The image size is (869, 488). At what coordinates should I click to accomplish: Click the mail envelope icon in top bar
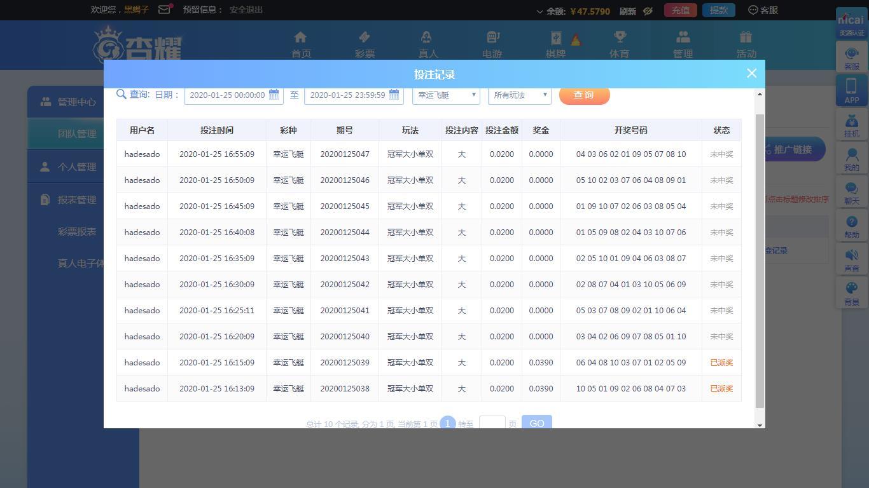(x=164, y=10)
